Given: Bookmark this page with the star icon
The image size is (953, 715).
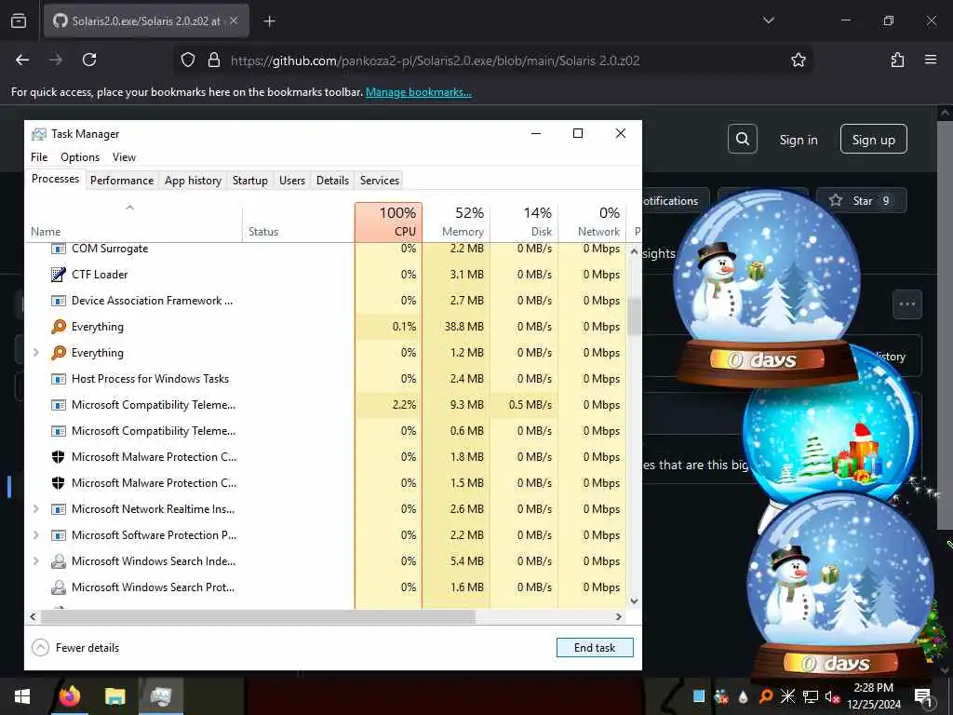Looking at the screenshot, I should coord(798,60).
